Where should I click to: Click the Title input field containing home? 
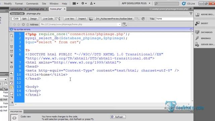coord(175,19)
